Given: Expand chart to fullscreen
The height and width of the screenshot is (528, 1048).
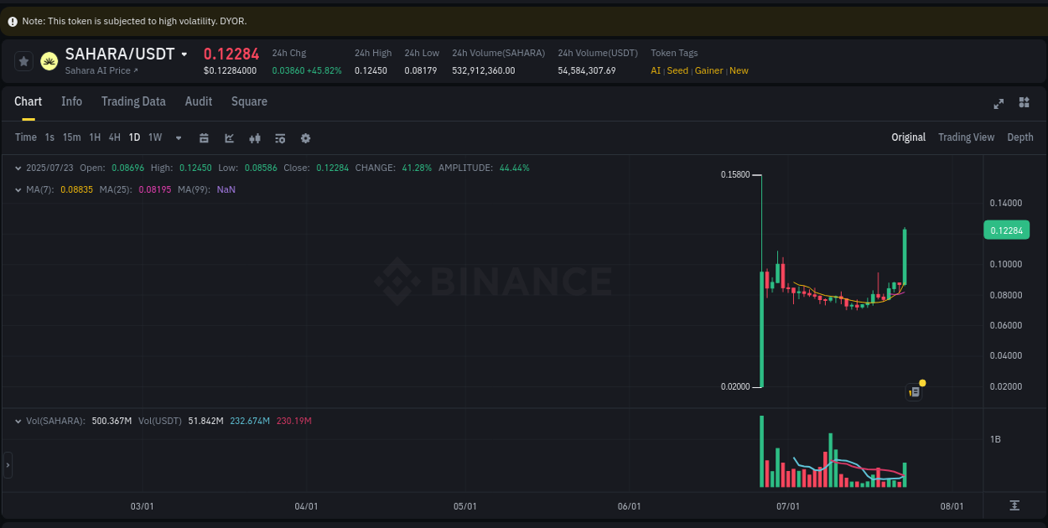Looking at the screenshot, I should click(999, 103).
